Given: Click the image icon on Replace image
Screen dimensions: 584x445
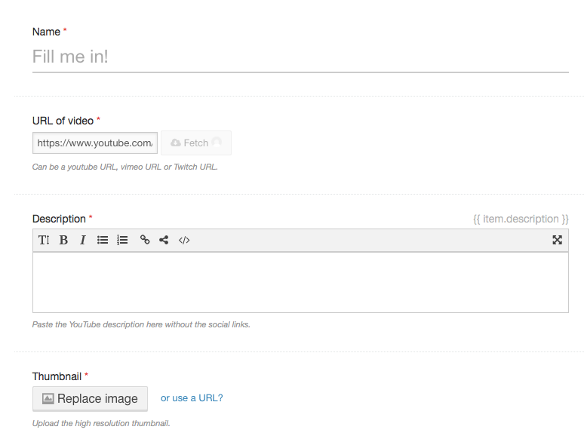Looking at the screenshot, I should tap(48, 398).
